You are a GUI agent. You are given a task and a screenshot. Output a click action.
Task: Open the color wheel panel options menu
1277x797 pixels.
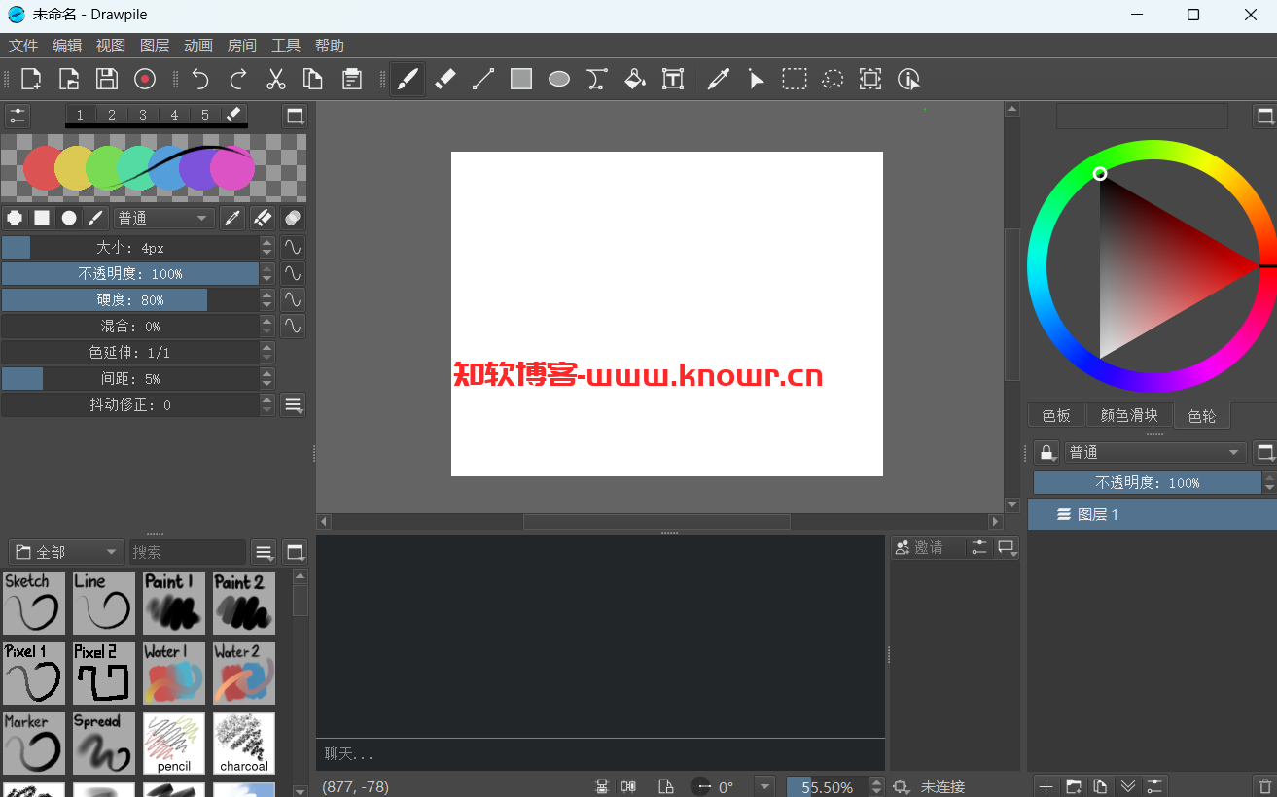tap(1264, 116)
